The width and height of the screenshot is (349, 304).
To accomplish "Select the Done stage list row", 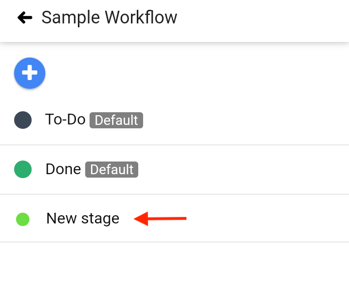I will pos(174,170).
